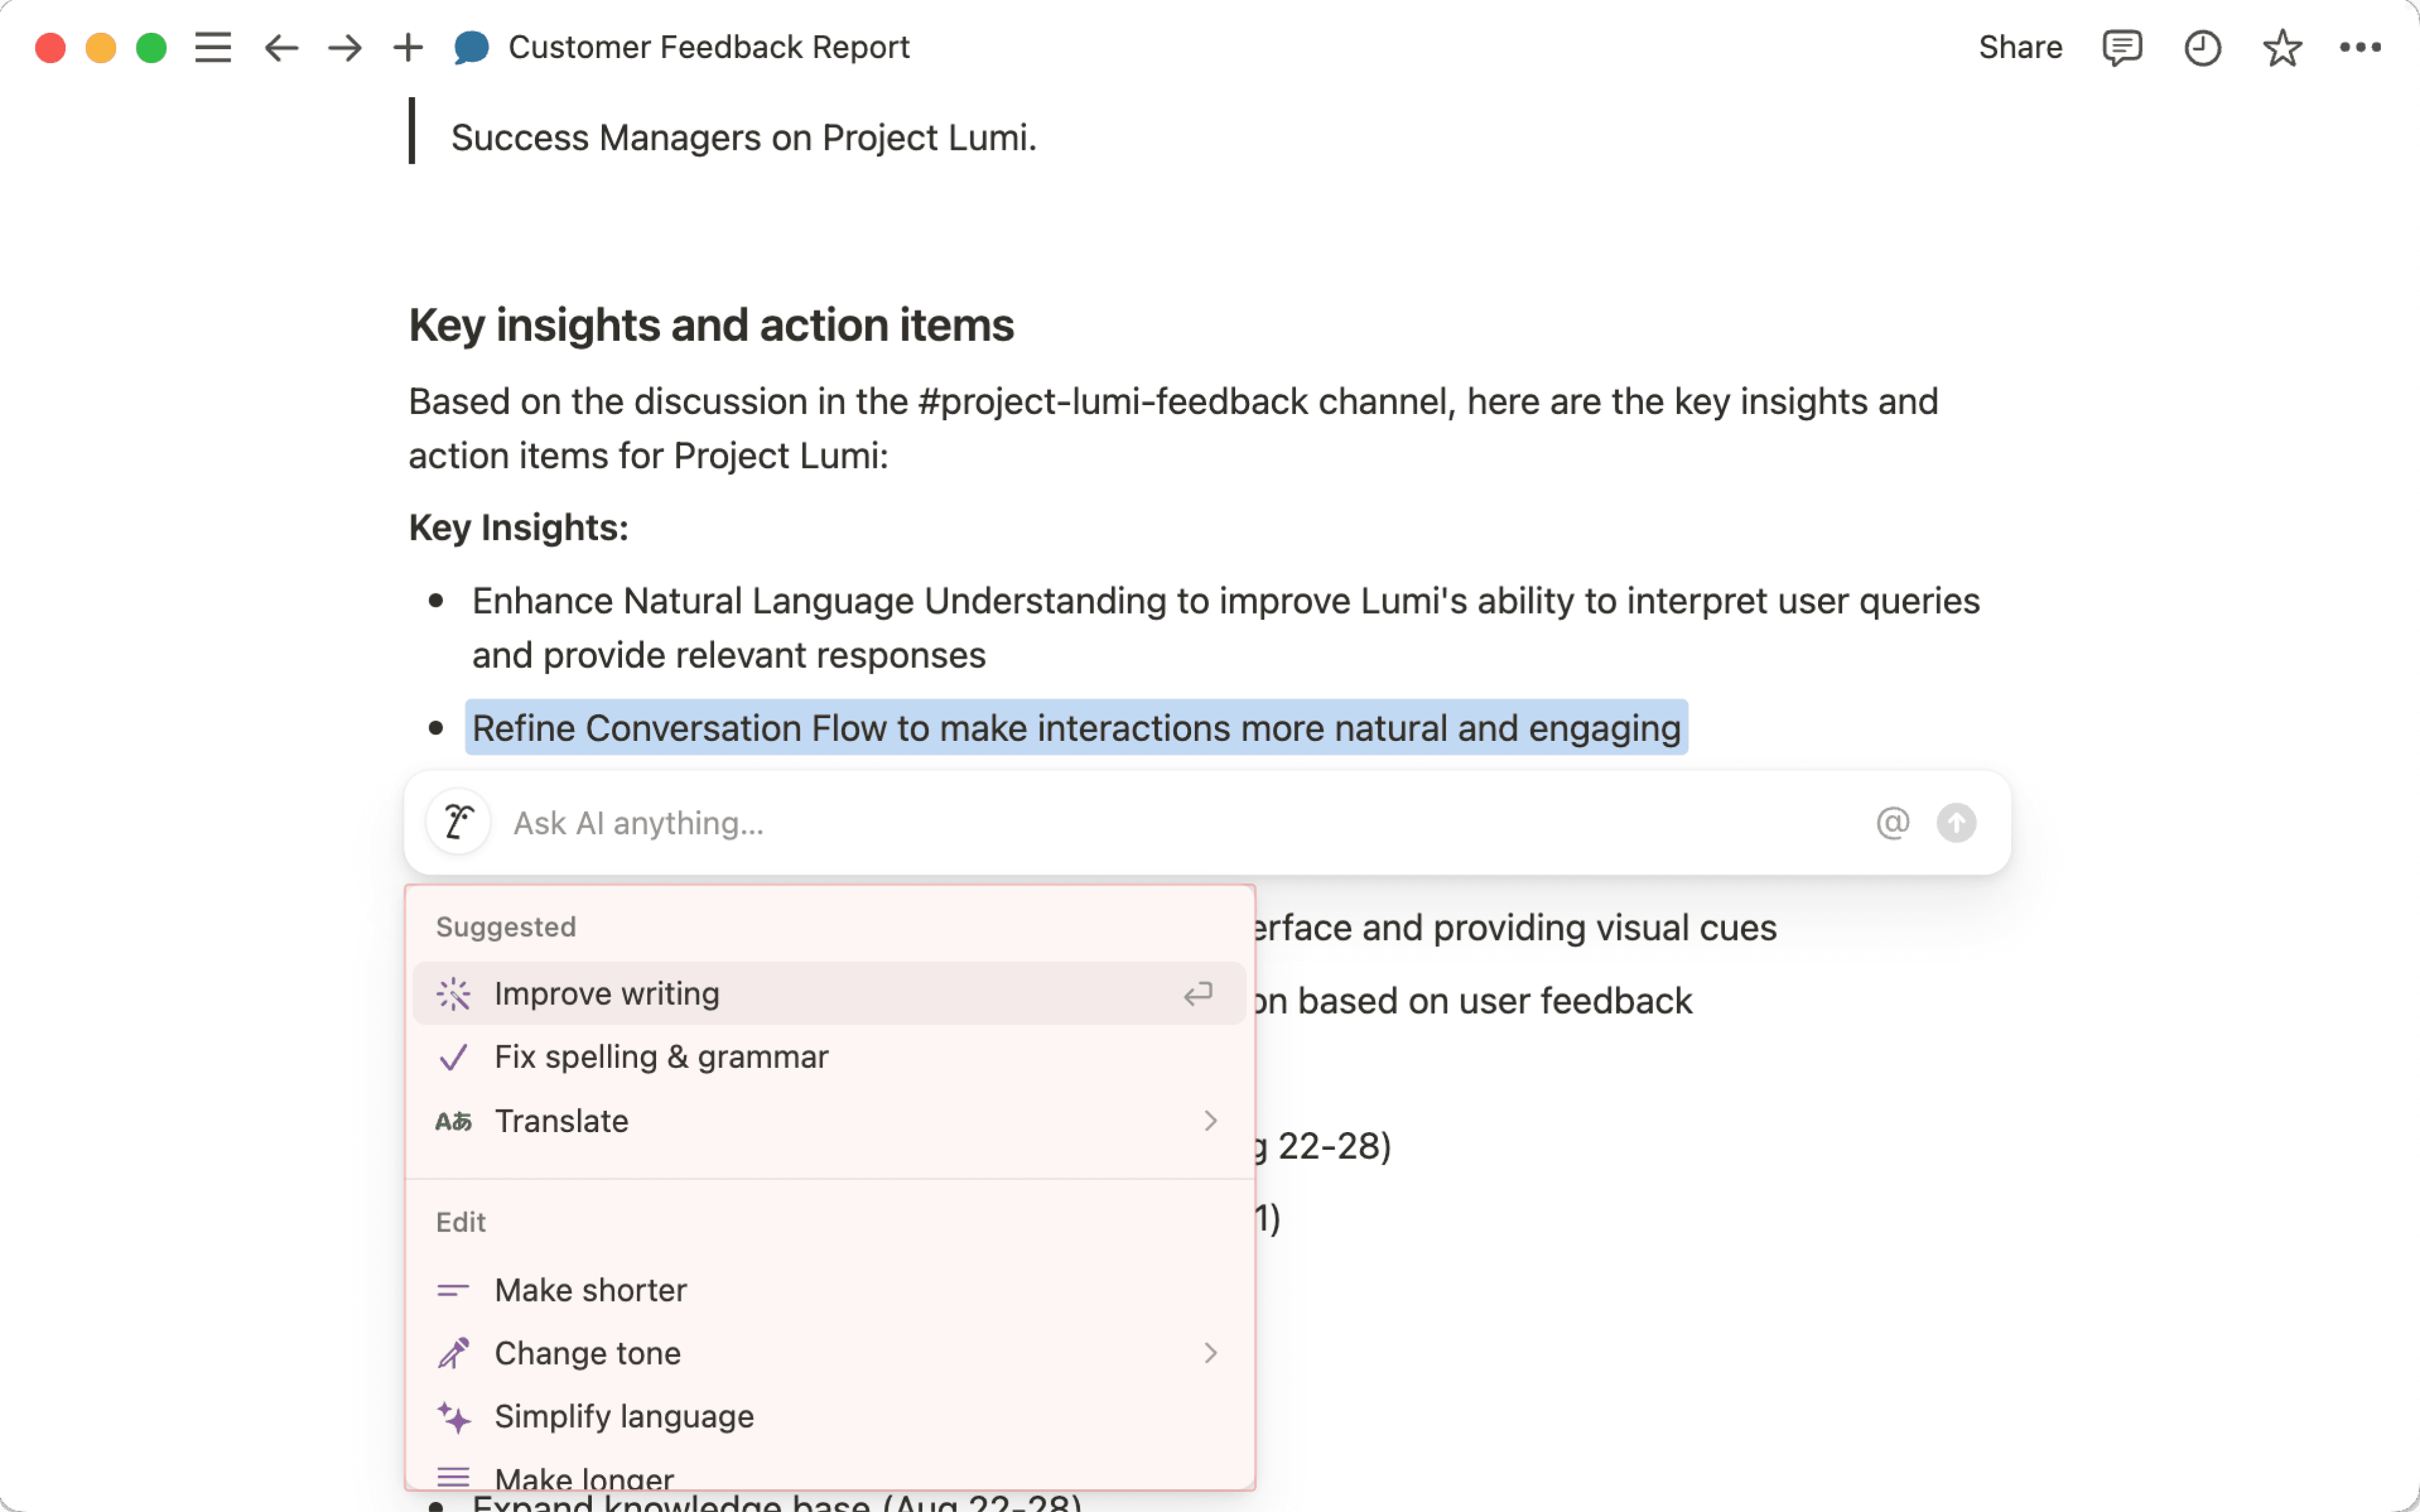Screen dimensions: 2420x1512
Task: Create a new page with plus icon
Action: [408, 47]
